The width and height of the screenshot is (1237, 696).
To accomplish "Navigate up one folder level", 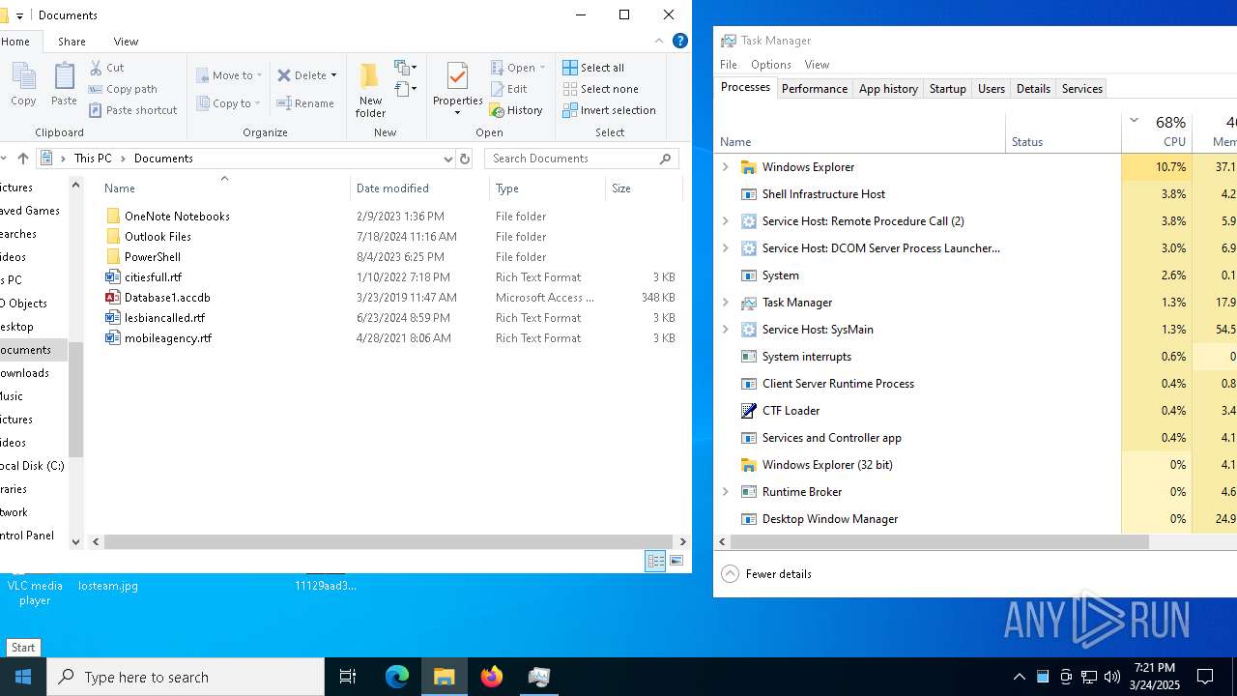I will pos(23,159).
